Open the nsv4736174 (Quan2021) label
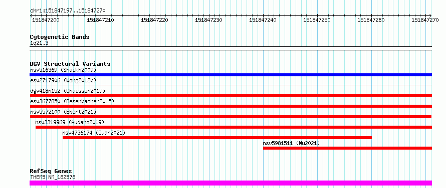The height and width of the screenshot is (188, 446). click(x=94, y=133)
